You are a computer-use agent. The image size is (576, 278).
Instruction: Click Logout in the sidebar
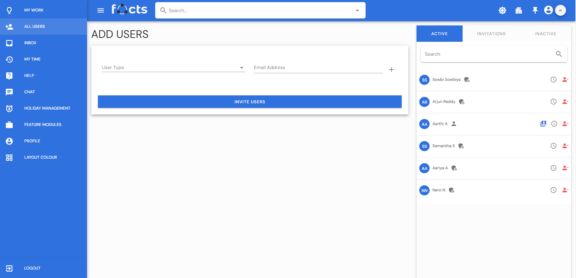32,268
